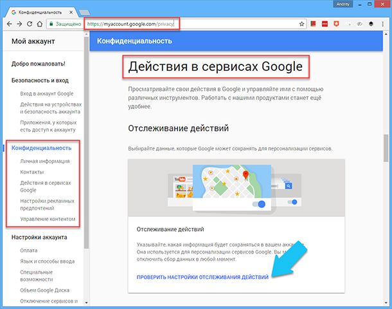Viewport: 392px width, 309px height.
Task: Click the grey eye-slash extension icon
Action: point(359,24)
